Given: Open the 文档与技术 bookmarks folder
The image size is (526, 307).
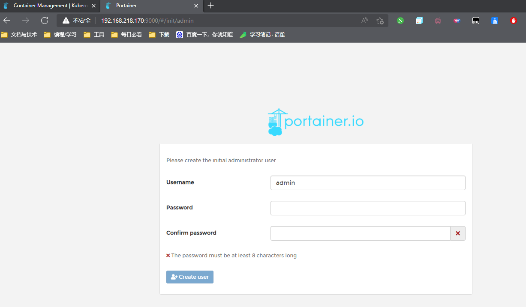Looking at the screenshot, I should click(19, 35).
